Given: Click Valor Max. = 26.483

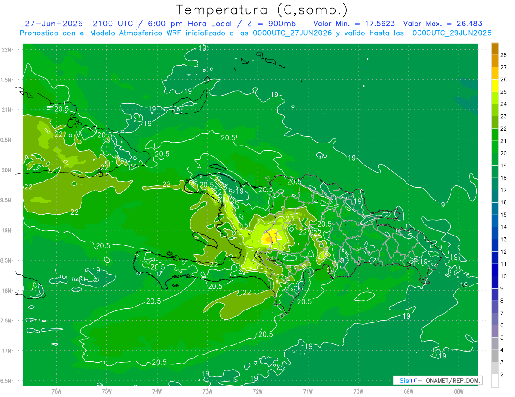Looking at the screenshot, I should coord(443,24).
